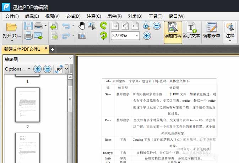
Task: Add a new tab with plus button
Action: (x=52, y=49)
